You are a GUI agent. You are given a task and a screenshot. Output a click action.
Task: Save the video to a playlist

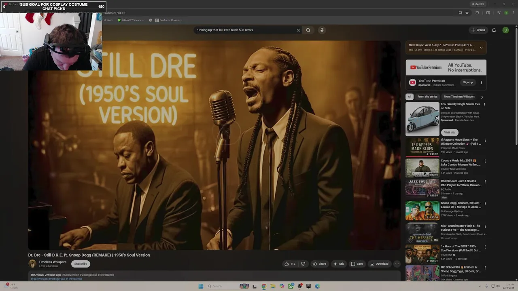357,264
